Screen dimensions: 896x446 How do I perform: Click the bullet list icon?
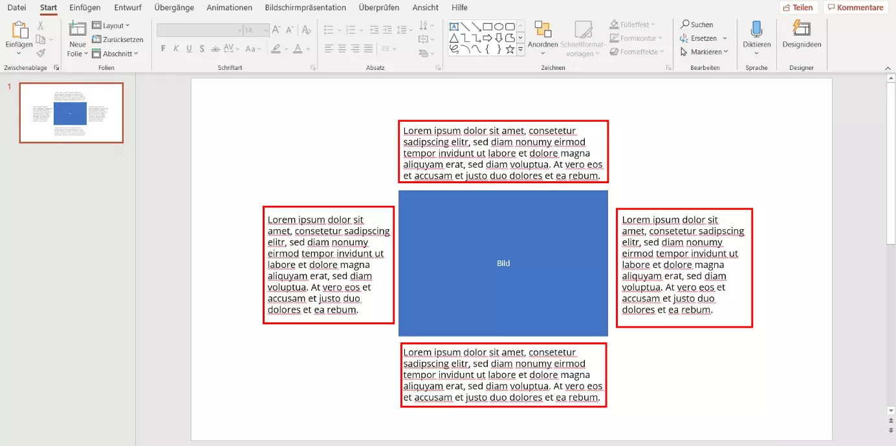pyautogui.click(x=328, y=30)
